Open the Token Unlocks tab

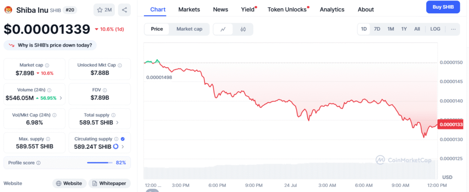click(287, 10)
